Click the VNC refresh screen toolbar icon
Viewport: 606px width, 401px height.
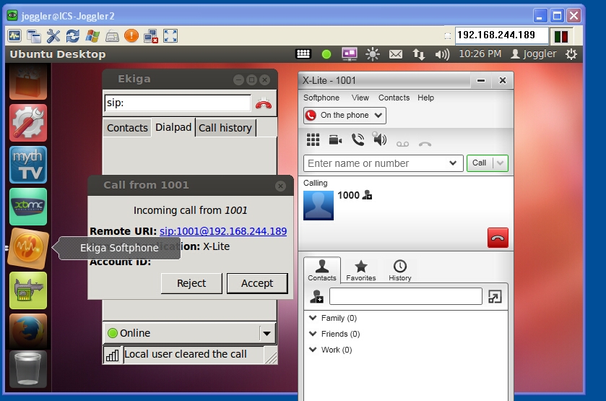click(x=73, y=36)
